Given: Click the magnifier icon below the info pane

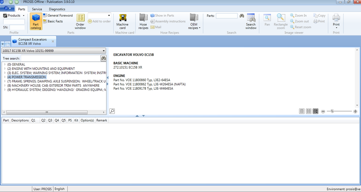Looking at the screenshot, I should coord(112,111).
